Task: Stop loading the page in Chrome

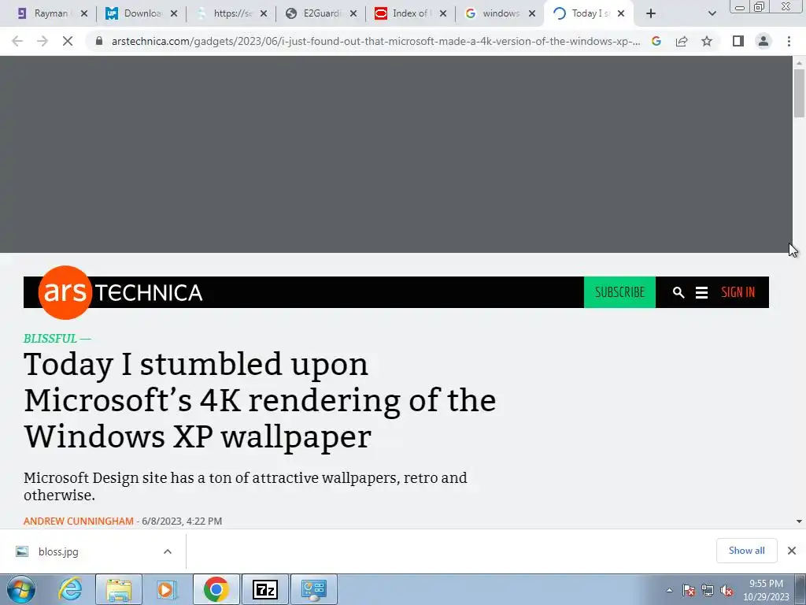Action: [x=68, y=41]
